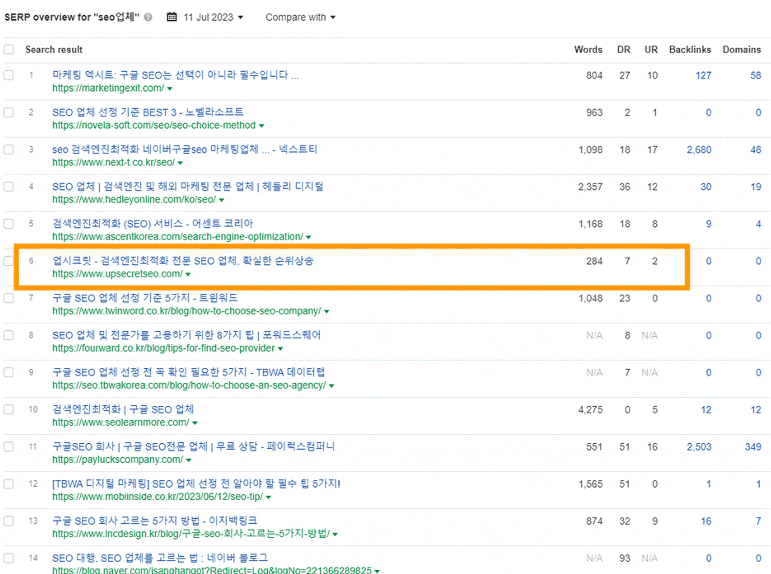Visit the https://www.seolearnmore.com/ URL link
The width and height of the screenshot is (771, 574).
(x=120, y=423)
